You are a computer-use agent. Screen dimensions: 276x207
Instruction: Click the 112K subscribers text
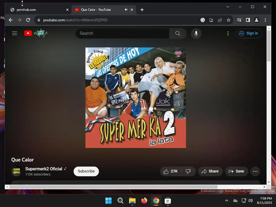tap(38, 174)
